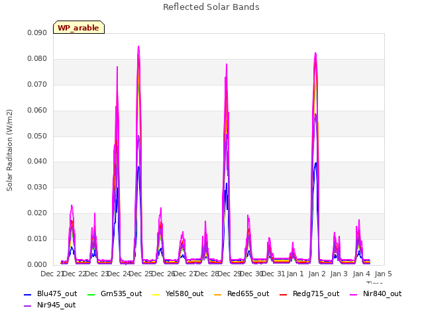Click the Jan 3 x-axis date label
This screenshot has width=424, height=318.
(339, 274)
